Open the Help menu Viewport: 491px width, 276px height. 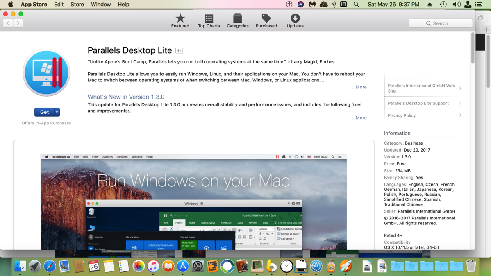(x=123, y=5)
